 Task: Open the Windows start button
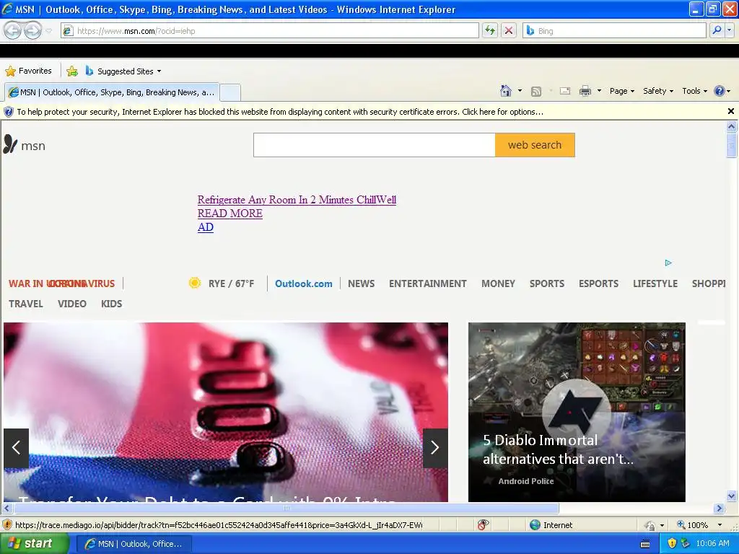(x=34, y=544)
